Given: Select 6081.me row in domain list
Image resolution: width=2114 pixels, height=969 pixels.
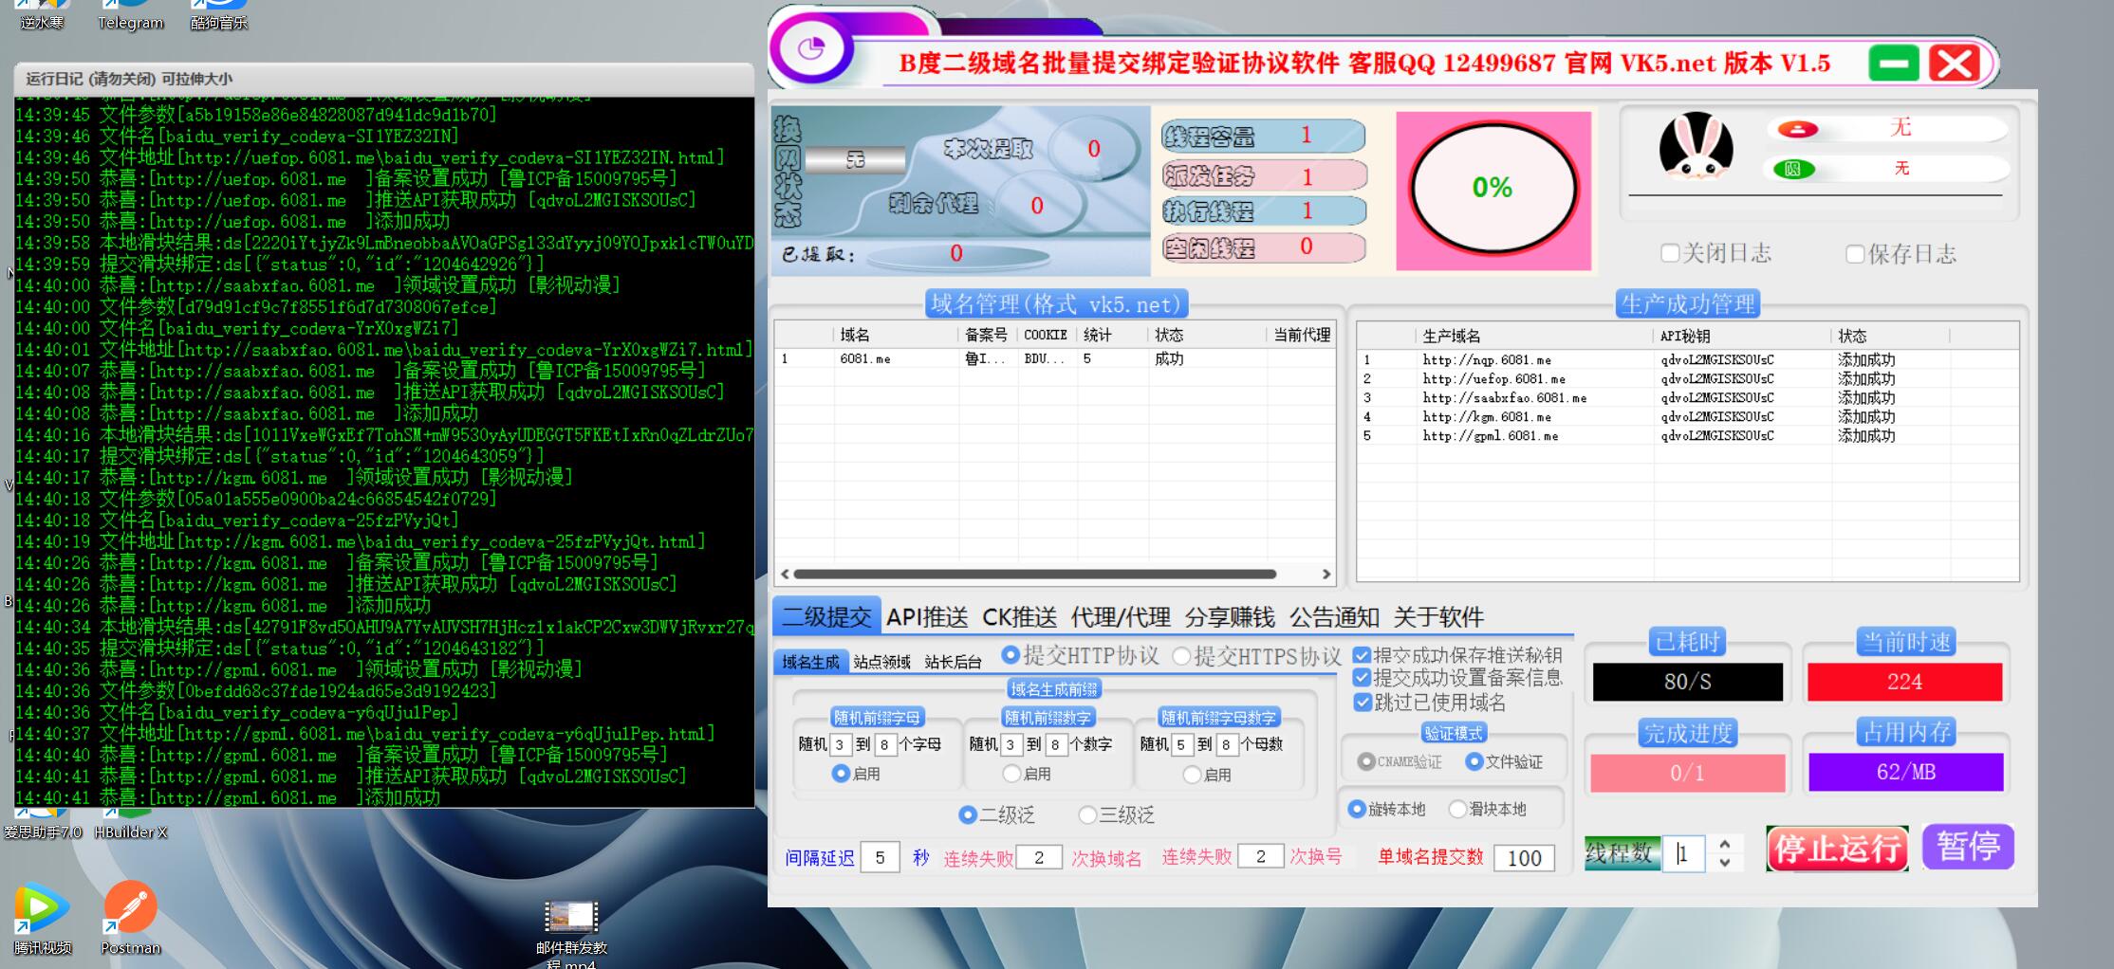Looking at the screenshot, I should [1055, 358].
